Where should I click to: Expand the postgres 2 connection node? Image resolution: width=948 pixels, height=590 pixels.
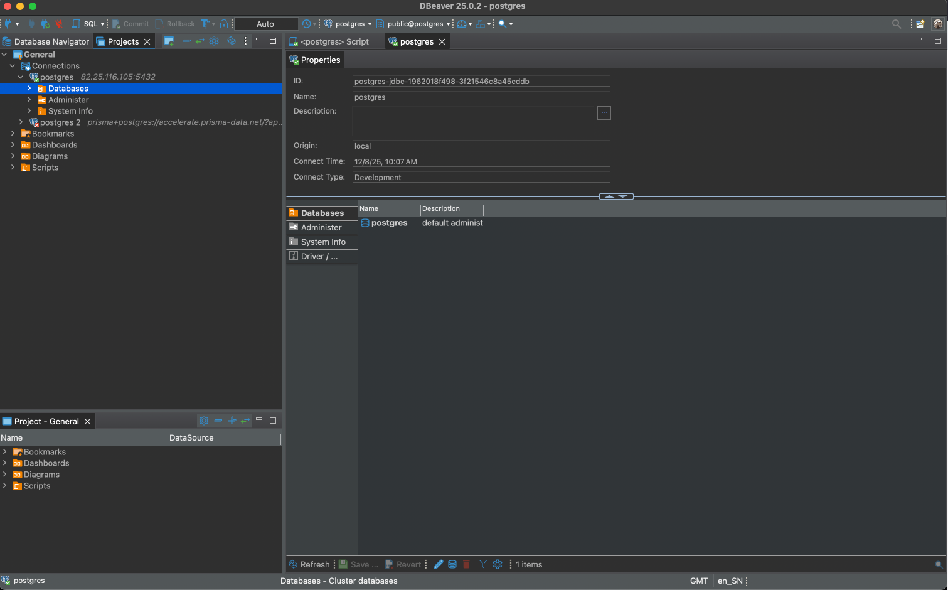(x=21, y=122)
